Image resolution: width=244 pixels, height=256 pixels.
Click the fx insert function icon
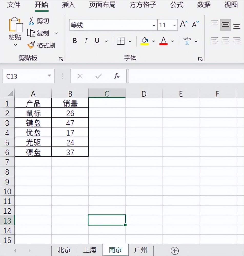[x=117, y=76]
